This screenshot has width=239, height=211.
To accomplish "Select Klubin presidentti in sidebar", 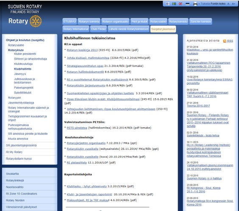I will 25,54.
